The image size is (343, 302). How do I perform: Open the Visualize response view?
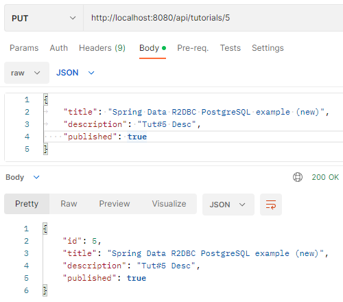point(169,204)
